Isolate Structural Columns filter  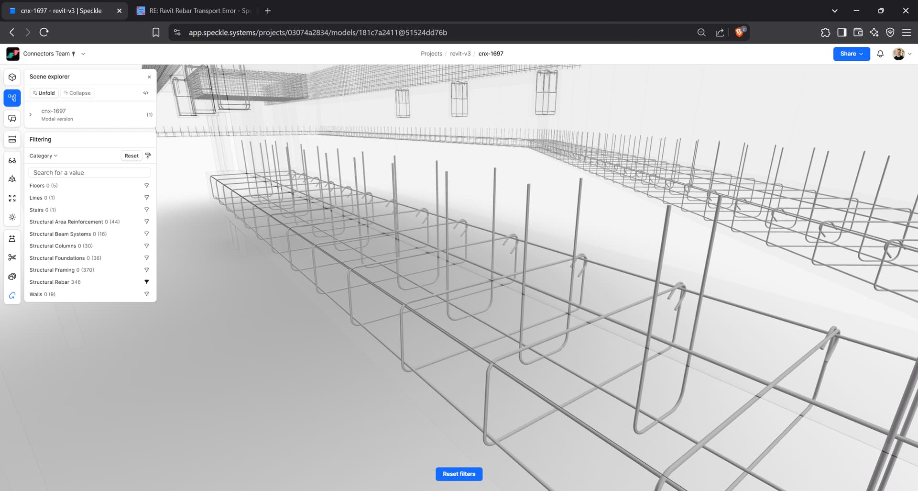[147, 246]
